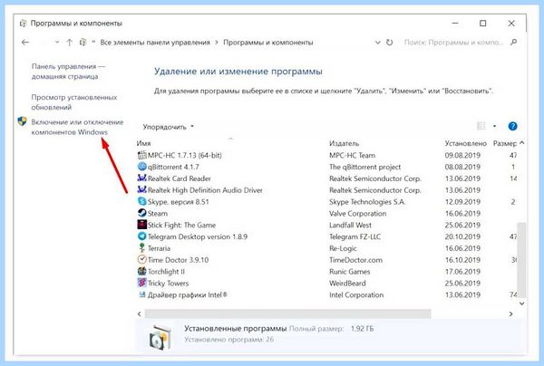Click publisher cell Valve Corporation
This screenshot has height=366, width=544.
pos(358,214)
